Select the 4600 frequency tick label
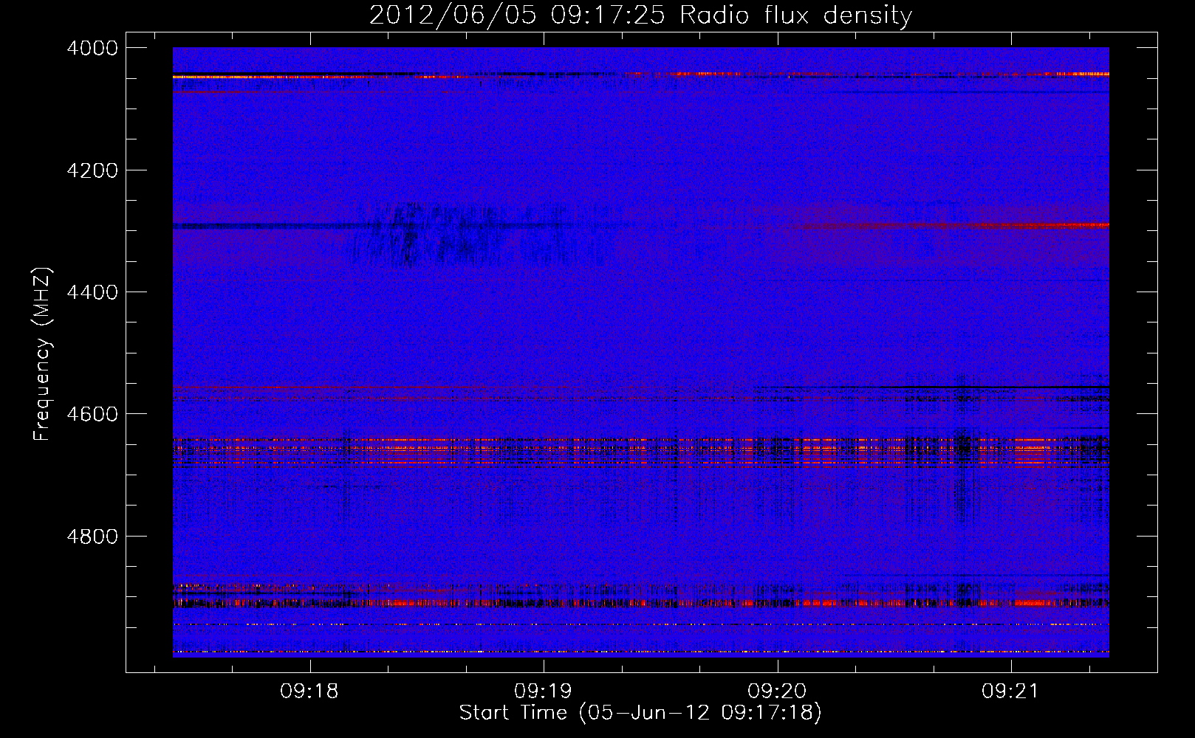This screenshot has width=1195, height=738. click(x=92, y=414)
